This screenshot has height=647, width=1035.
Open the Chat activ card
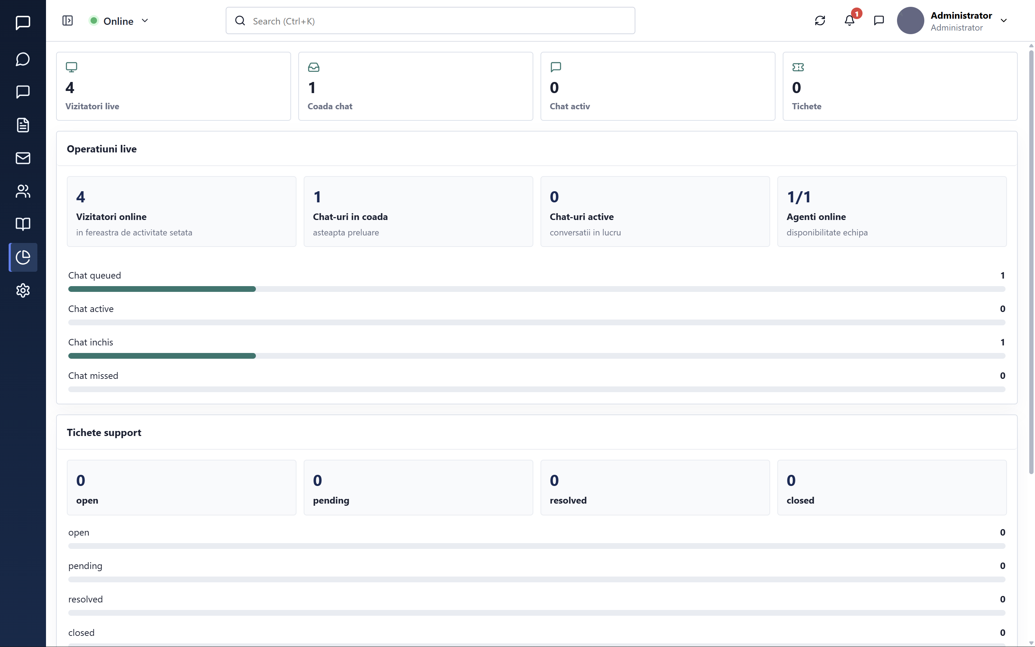658,86
